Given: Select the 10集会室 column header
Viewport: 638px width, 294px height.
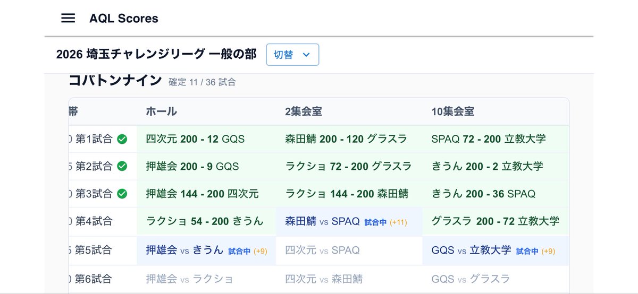Looking at the screenshot, I should [x=453, y=111].
